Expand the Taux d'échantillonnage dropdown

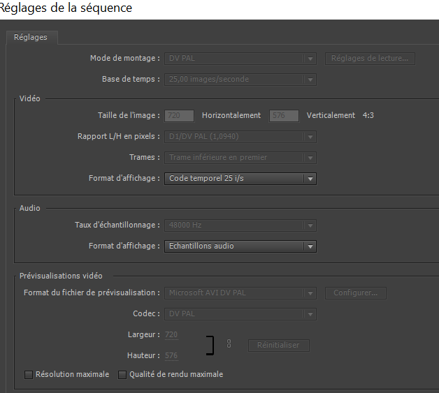[x=240, y=225]
